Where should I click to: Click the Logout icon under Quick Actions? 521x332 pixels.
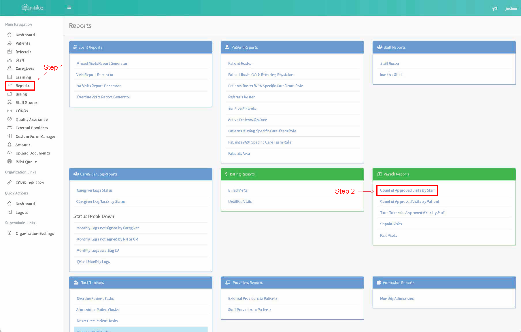10,212
